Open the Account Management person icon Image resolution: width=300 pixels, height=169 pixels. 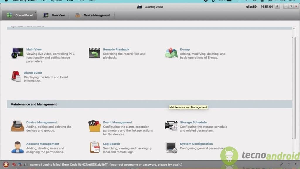(17, 147)
